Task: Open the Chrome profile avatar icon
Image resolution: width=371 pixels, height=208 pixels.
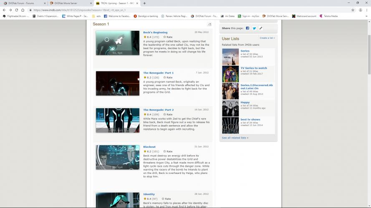Action: (x=359, y=10)
